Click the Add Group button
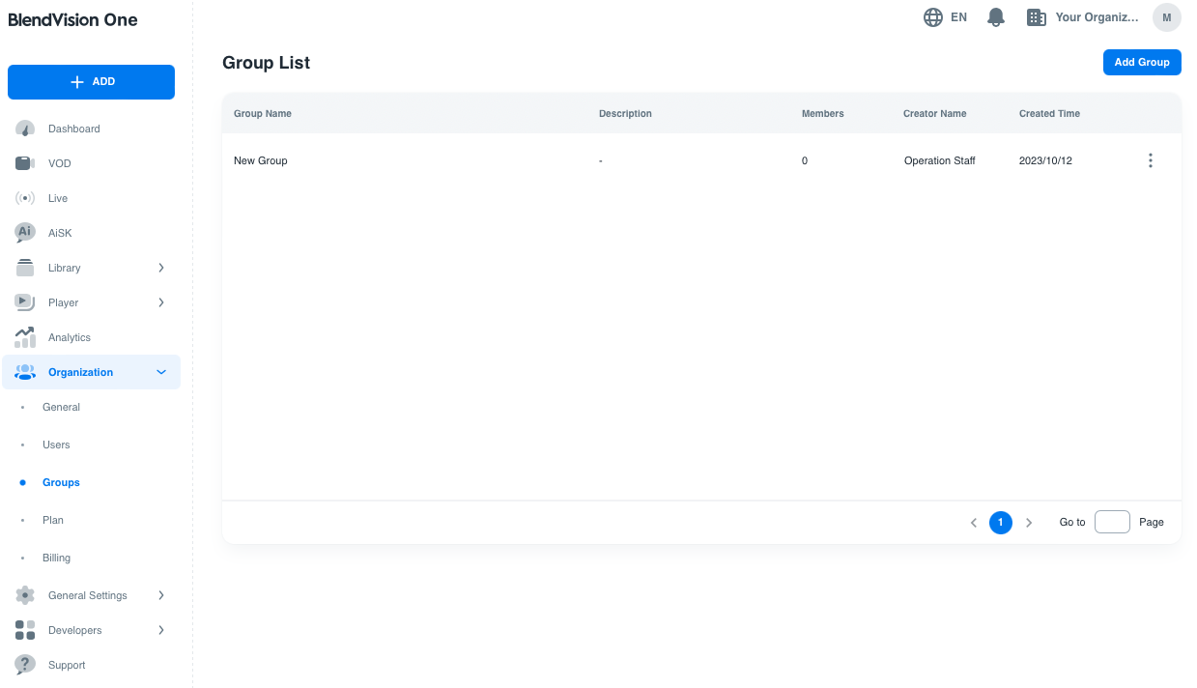The image size is (1197, 688). tap(1141, 62)
